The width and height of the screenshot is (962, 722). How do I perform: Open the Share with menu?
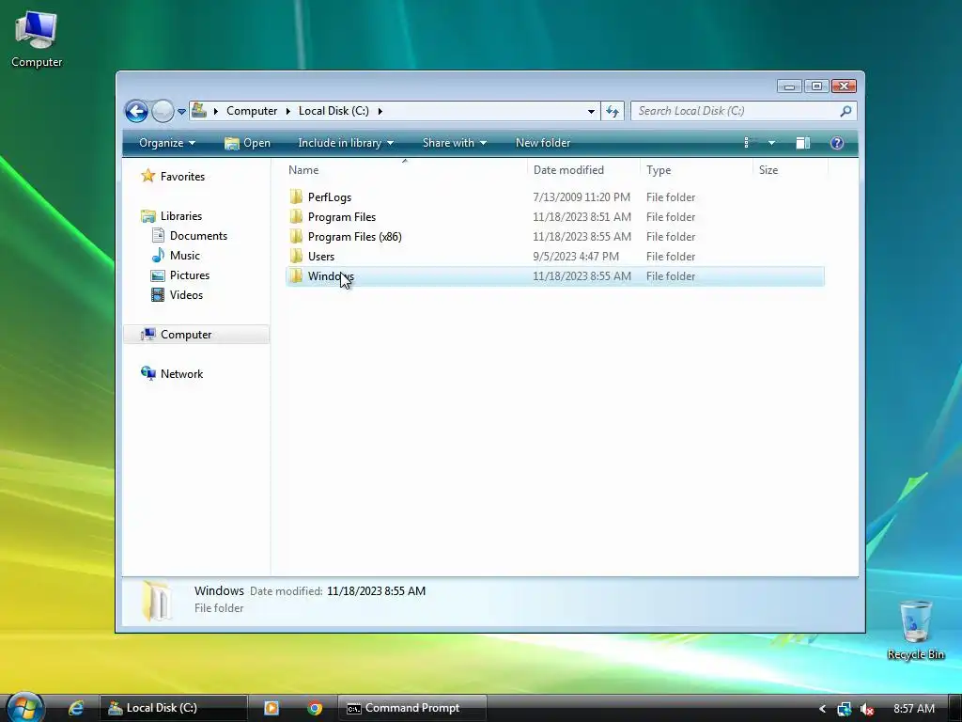coord(455,143)
